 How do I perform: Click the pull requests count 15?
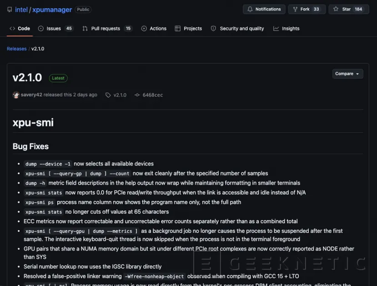(x=128, y=28)
